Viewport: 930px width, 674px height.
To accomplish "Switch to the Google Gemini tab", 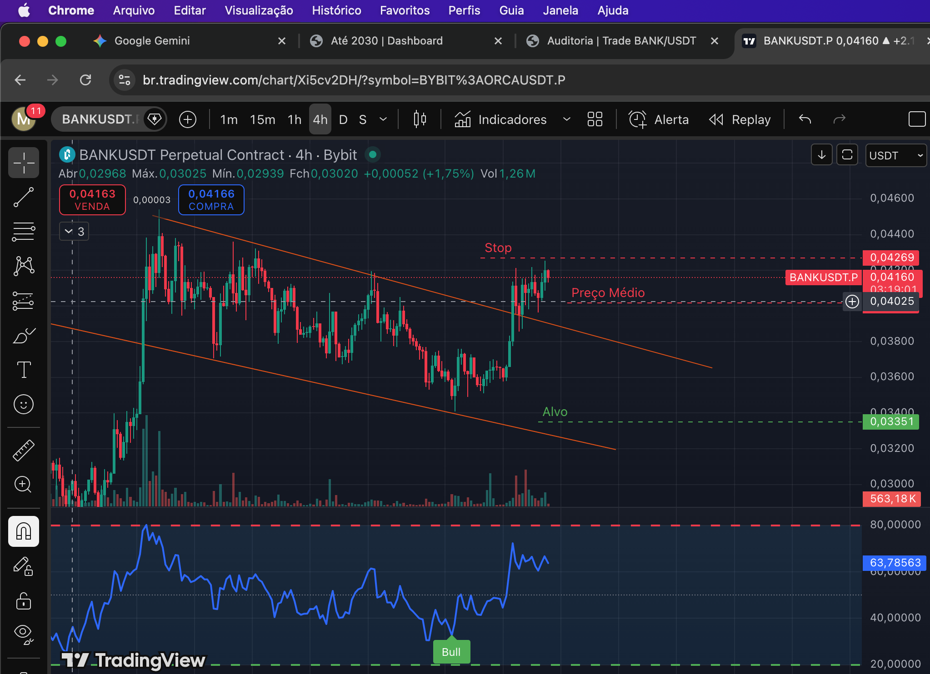I will click(152, 41).
